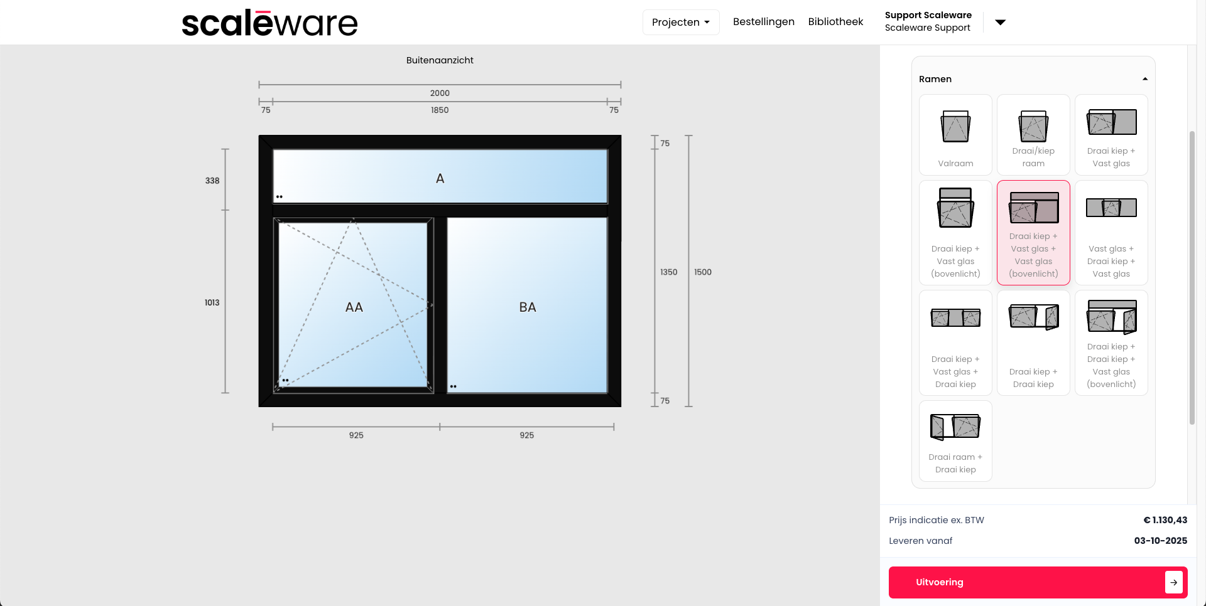Open the Projecten dropdown

(x=681, y=22)
